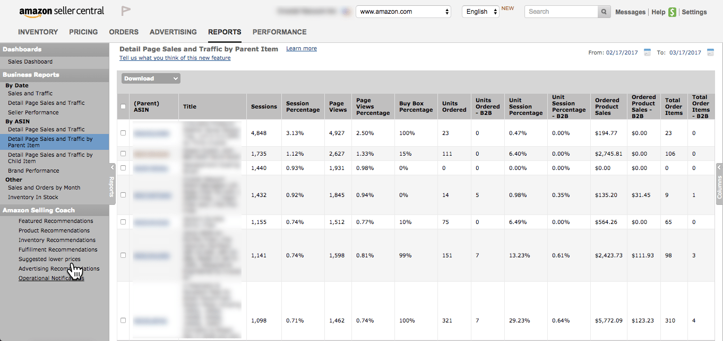Open the www.amazon.com marketplace selector

(x=403, y=11)
